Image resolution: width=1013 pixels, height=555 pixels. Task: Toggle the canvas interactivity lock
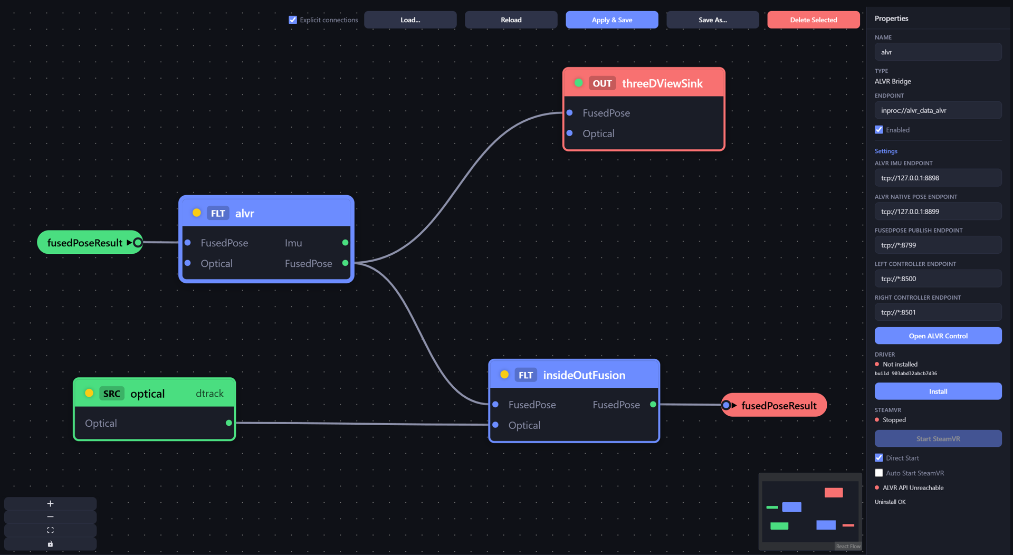tap(50, 544)
